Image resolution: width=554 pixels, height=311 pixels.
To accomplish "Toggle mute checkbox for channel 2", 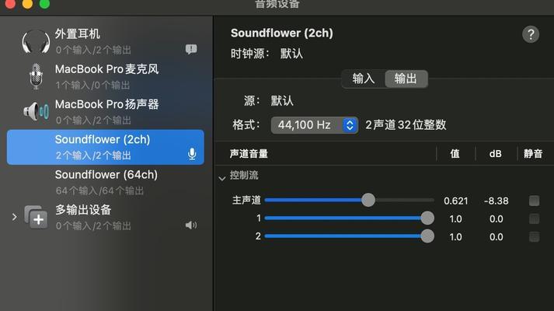I will click(x=535, y=236).
